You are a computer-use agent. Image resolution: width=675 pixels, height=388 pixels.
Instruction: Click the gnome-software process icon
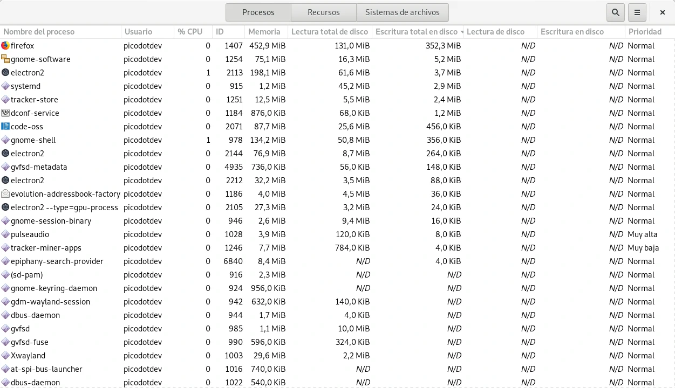[x=5, y=59]
